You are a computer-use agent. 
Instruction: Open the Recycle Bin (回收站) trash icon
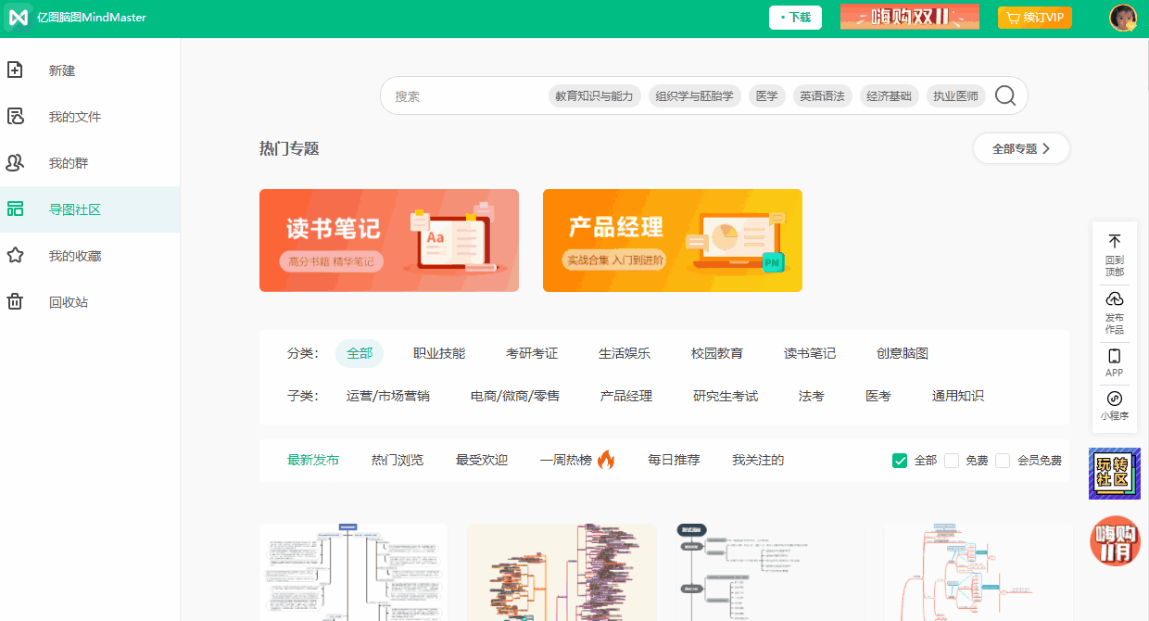15,302
